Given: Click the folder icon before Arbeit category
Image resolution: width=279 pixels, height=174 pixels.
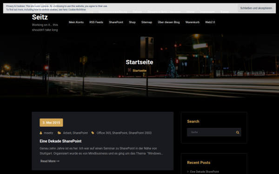Looking at the screenshot, I should click(59, 133).
